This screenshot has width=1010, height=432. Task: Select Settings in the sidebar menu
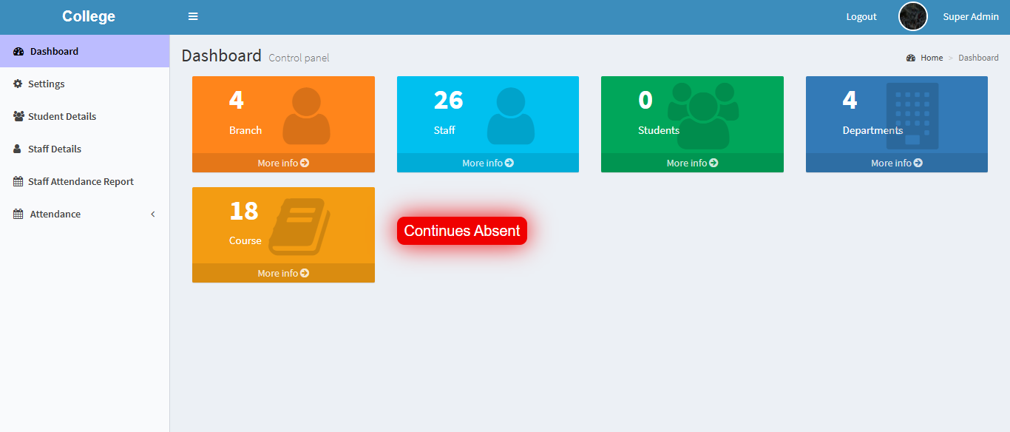point(46,84)
